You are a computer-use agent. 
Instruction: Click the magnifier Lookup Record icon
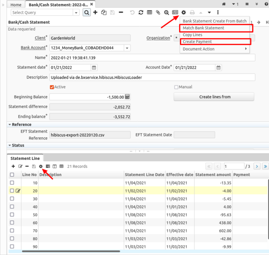[86, 13]
